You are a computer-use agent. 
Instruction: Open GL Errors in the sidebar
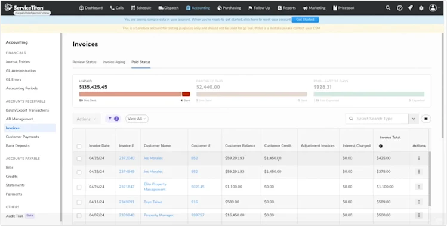point(13,79)
